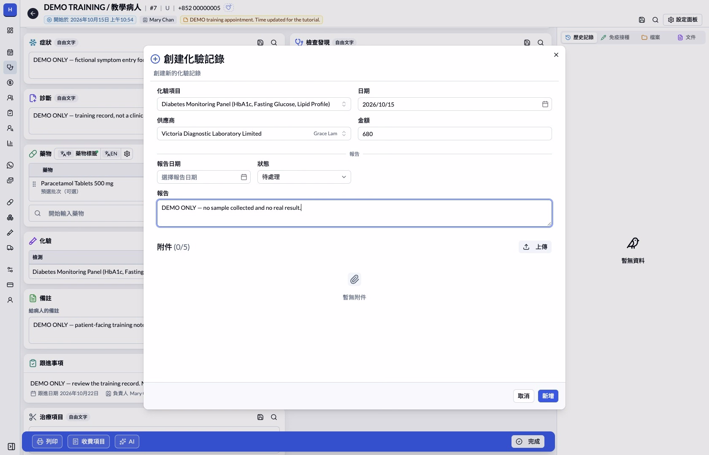Switch to the 文件 tab

pos(687,37)
